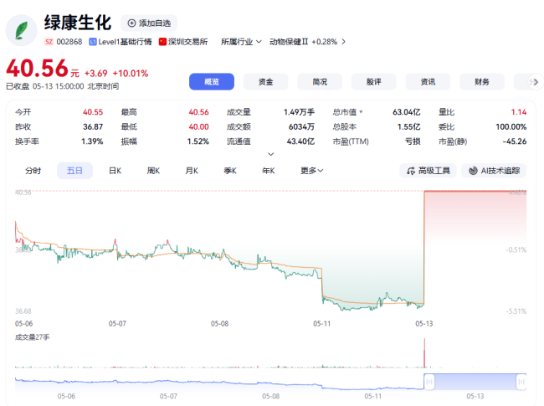
Task: Click the 05-08 date on chart axis
Action: click(x=219, y=324)
